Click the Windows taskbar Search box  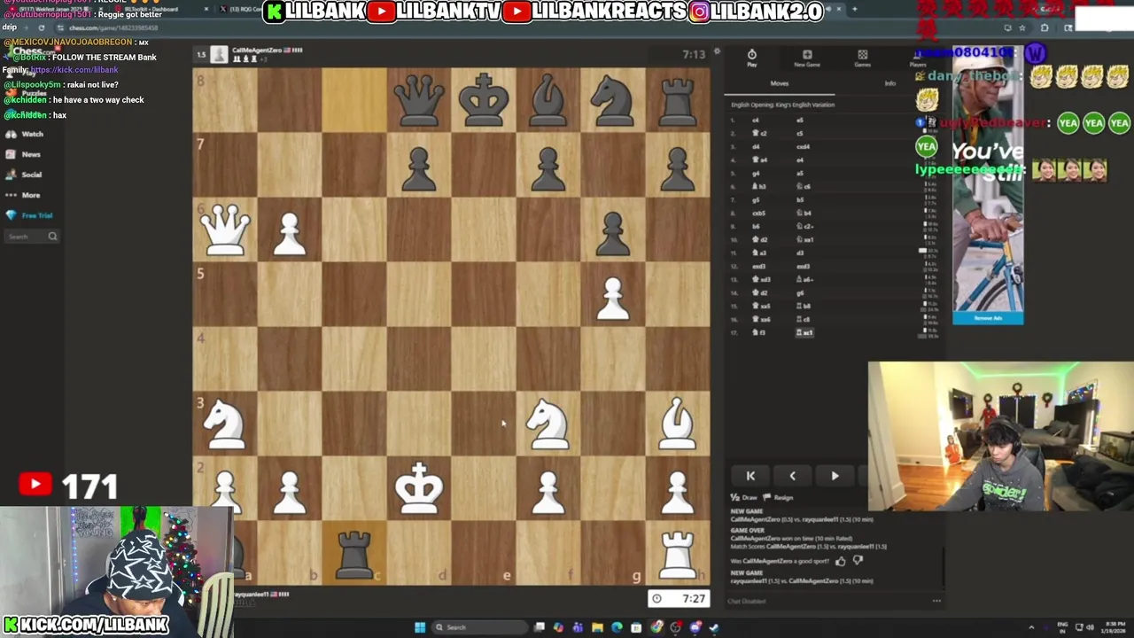coord(478,627)
